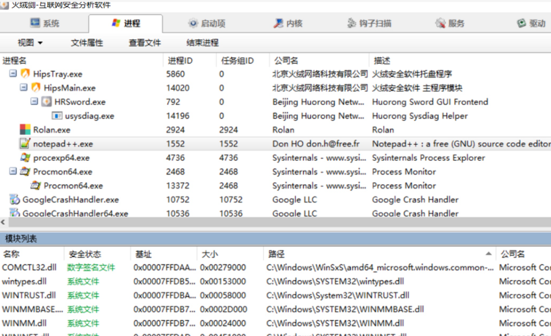The image size is (551, 336).
Task: Select the COMCTL32.dll module
Action: click(x=29, y=268)
